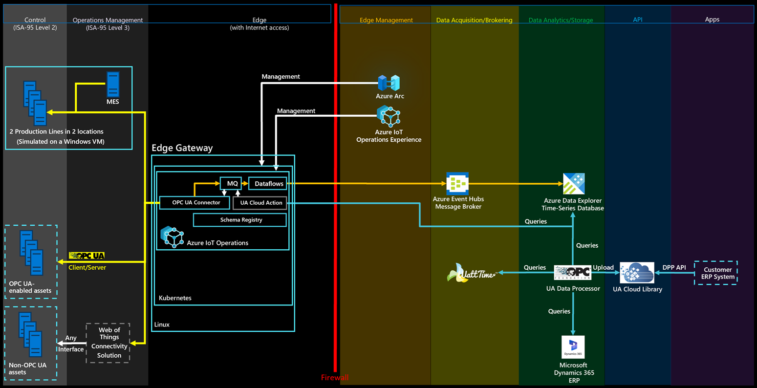Image resolution: width=757 pixels, height=388 pixels.
Task: Select the OPC UA-enabled assets server icon
Action: (x=32, y=253)
